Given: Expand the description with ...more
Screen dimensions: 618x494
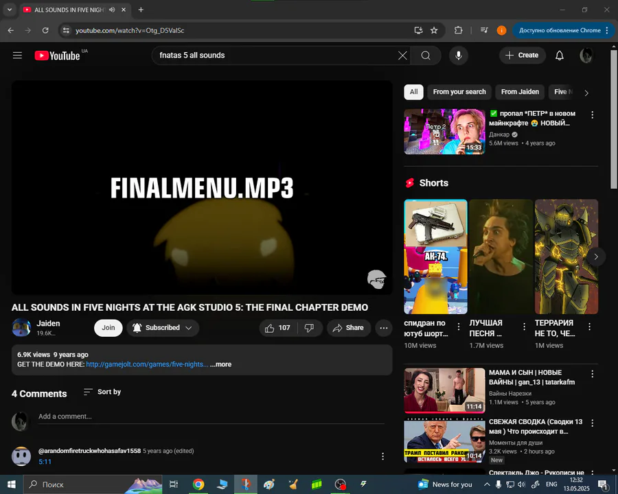Looking at the screenshot, I should click(220, 364).
